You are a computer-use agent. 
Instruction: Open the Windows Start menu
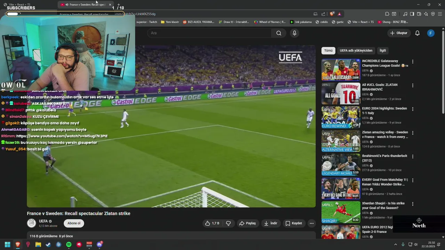(x=7, y=244)
